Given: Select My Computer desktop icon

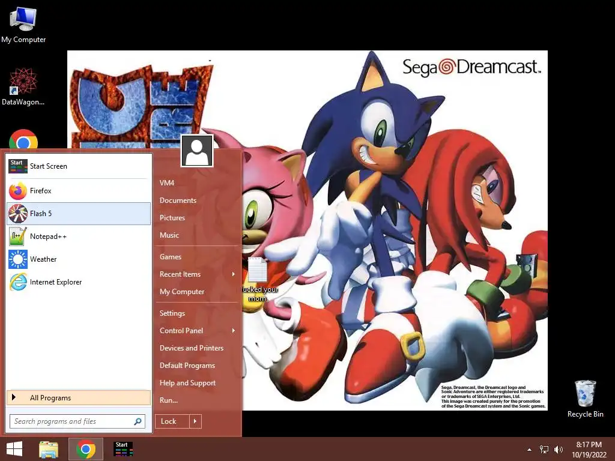Looking at the screenshot, I should point(23,25).
